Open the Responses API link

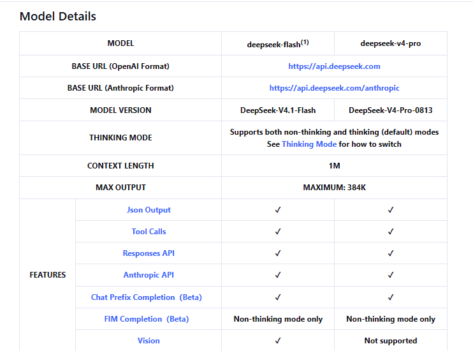149,253
